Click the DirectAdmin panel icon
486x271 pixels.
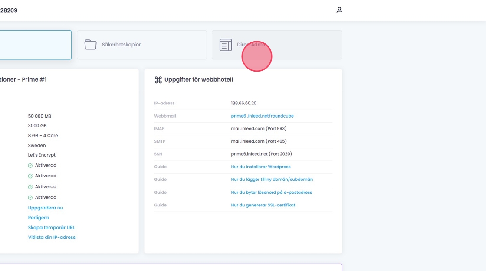226,45
